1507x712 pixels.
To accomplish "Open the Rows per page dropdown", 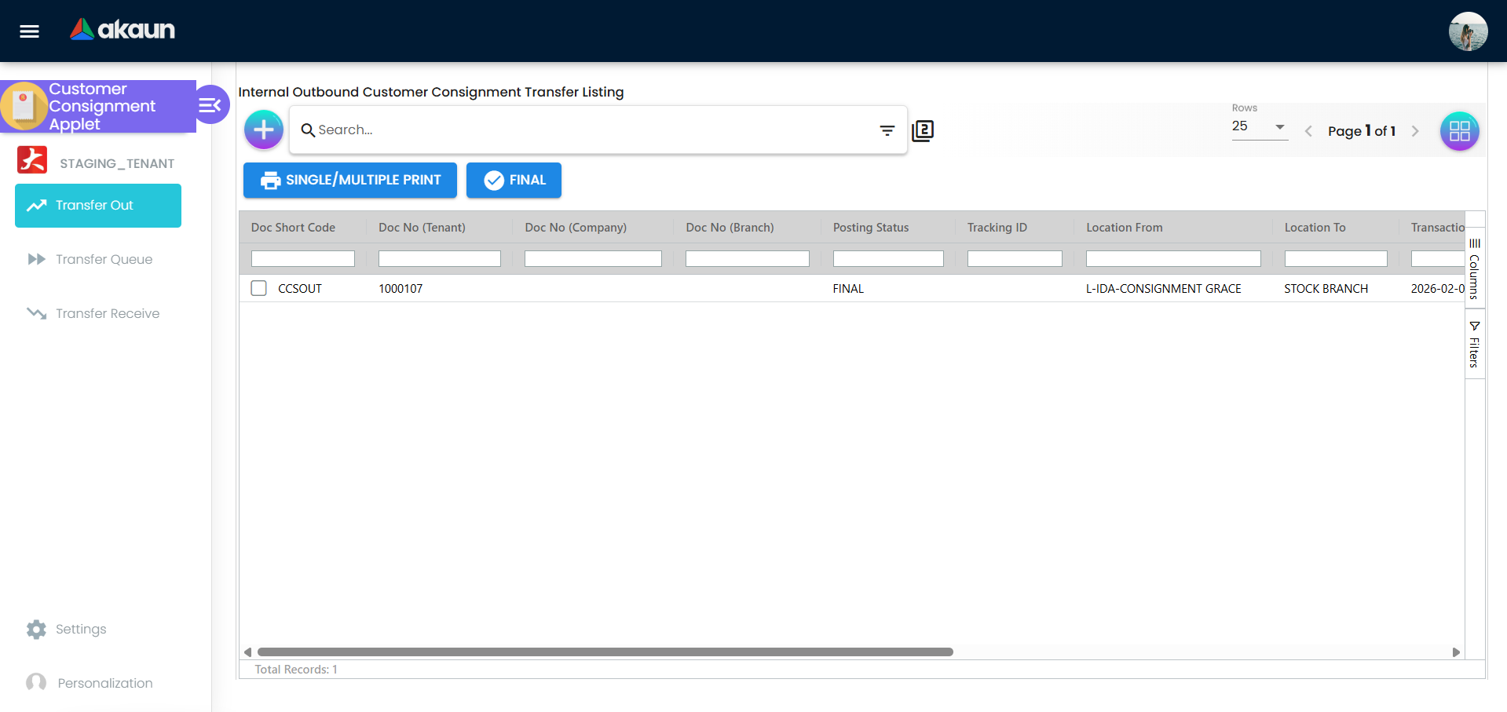I will [1259, 127].
